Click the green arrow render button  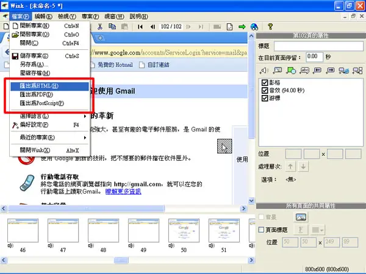pyautogui.click(x=242, y=27)
